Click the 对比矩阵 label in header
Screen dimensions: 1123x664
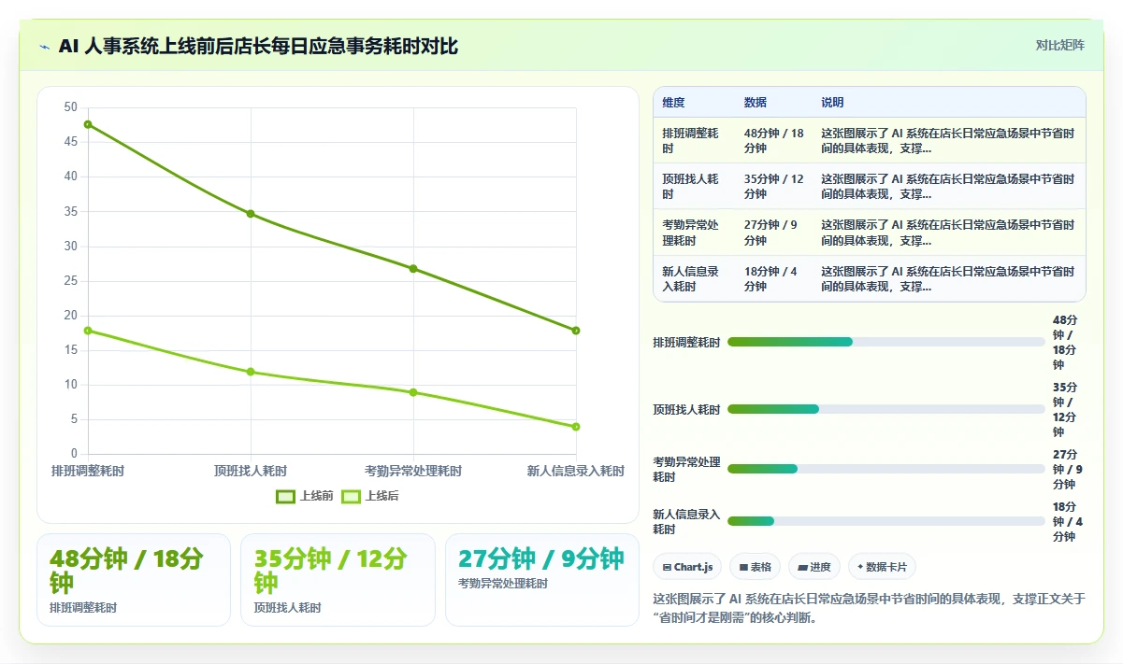[1059, 45]
